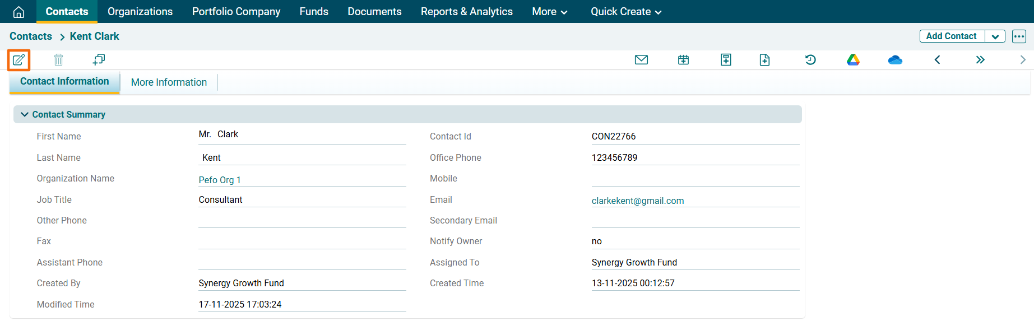Open the OneDrive cloud icon

(x=895, y=60)
